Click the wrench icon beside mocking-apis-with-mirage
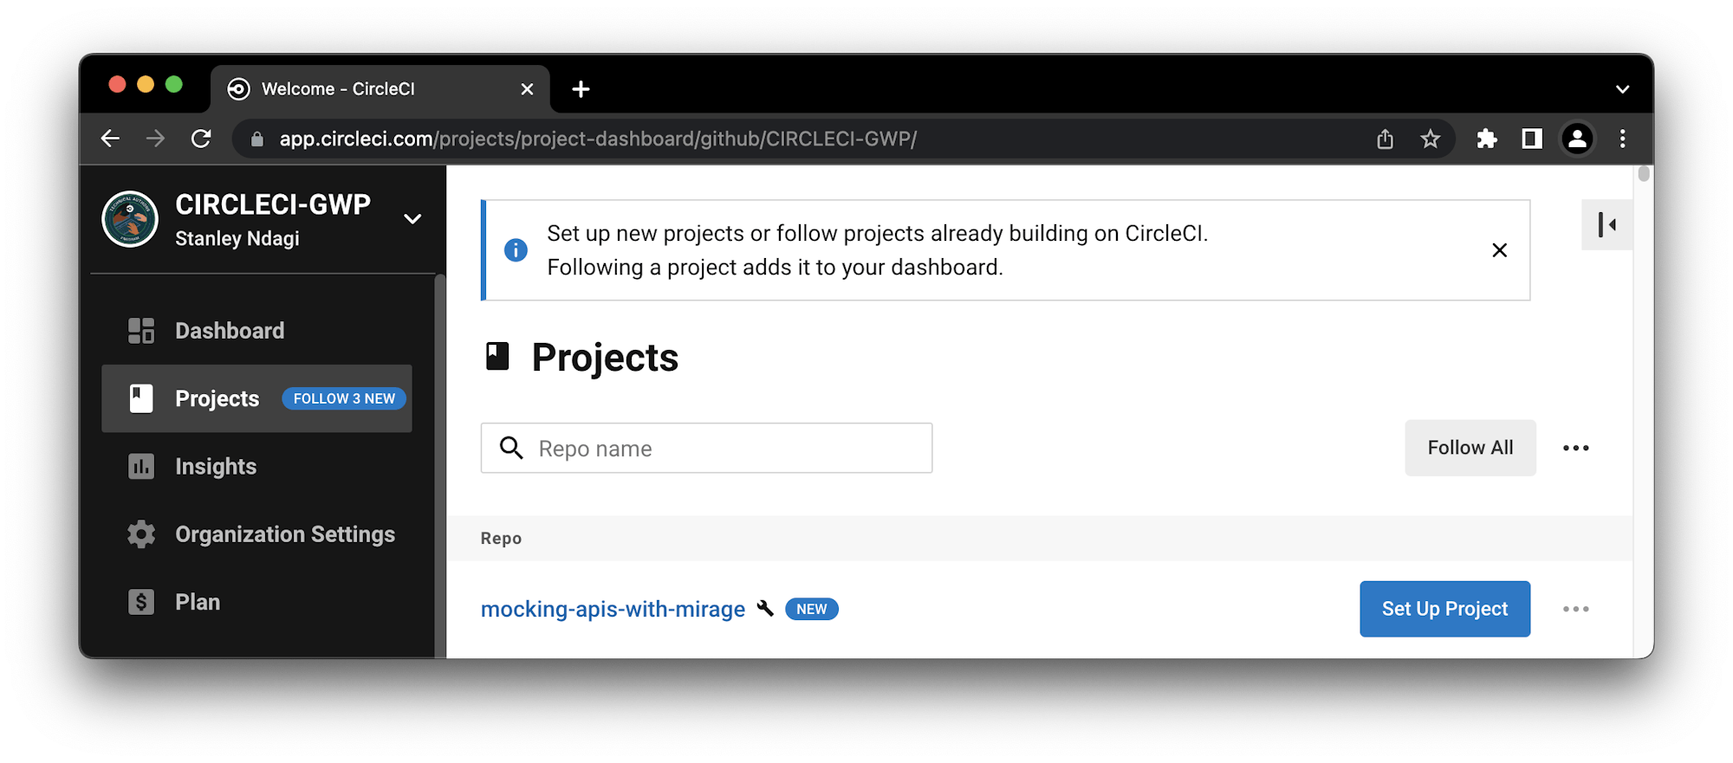This screenshot has width=1733, height=763. pyautogui.click(x=766, y=609)
